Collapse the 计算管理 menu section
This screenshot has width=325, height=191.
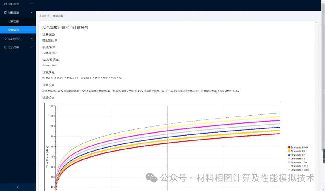point(18,13)
